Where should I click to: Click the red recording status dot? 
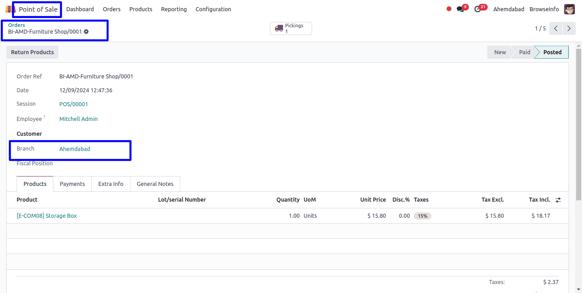click(x=449, y=9)
